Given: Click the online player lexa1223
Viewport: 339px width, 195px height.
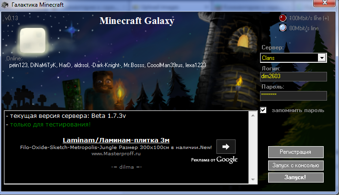Looking at the screenshot, I should (196, 65).
